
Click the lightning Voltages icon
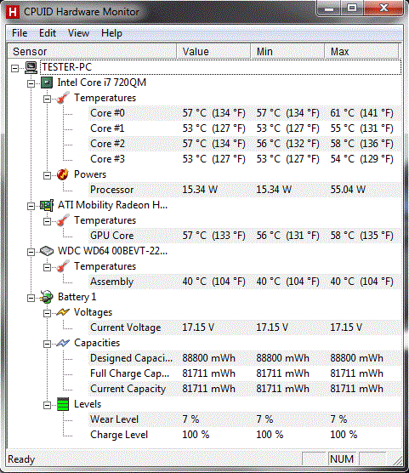pos(63,312)
